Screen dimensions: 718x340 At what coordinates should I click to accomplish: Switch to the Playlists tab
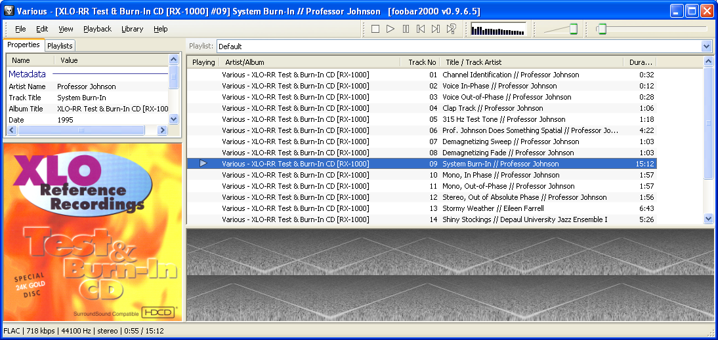(60, 46)
